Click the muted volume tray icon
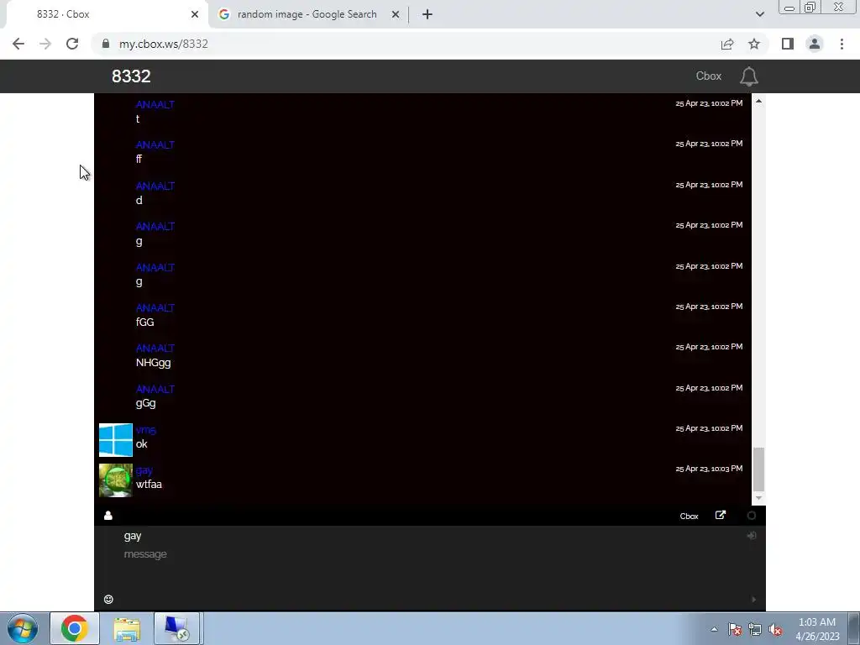The height and width of the screenshot is (645, 860). 775,630
